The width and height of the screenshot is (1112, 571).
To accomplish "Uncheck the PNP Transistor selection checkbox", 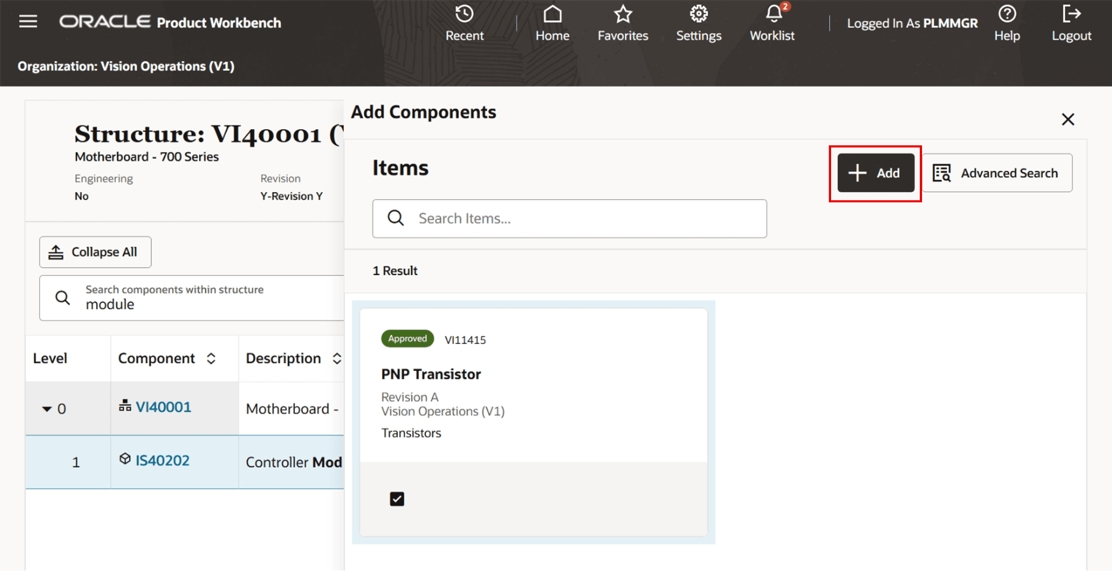I will [397, 499].
